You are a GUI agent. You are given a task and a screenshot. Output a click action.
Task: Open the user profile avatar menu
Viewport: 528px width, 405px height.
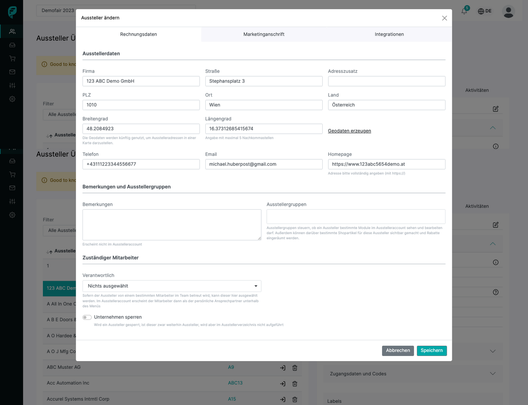pyautogui.click(x=508, y=11)
